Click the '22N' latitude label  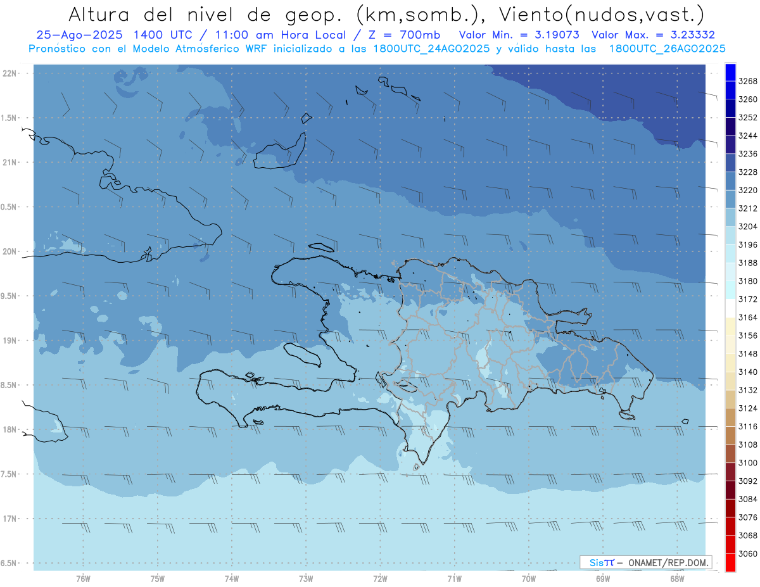click(9, 73)
